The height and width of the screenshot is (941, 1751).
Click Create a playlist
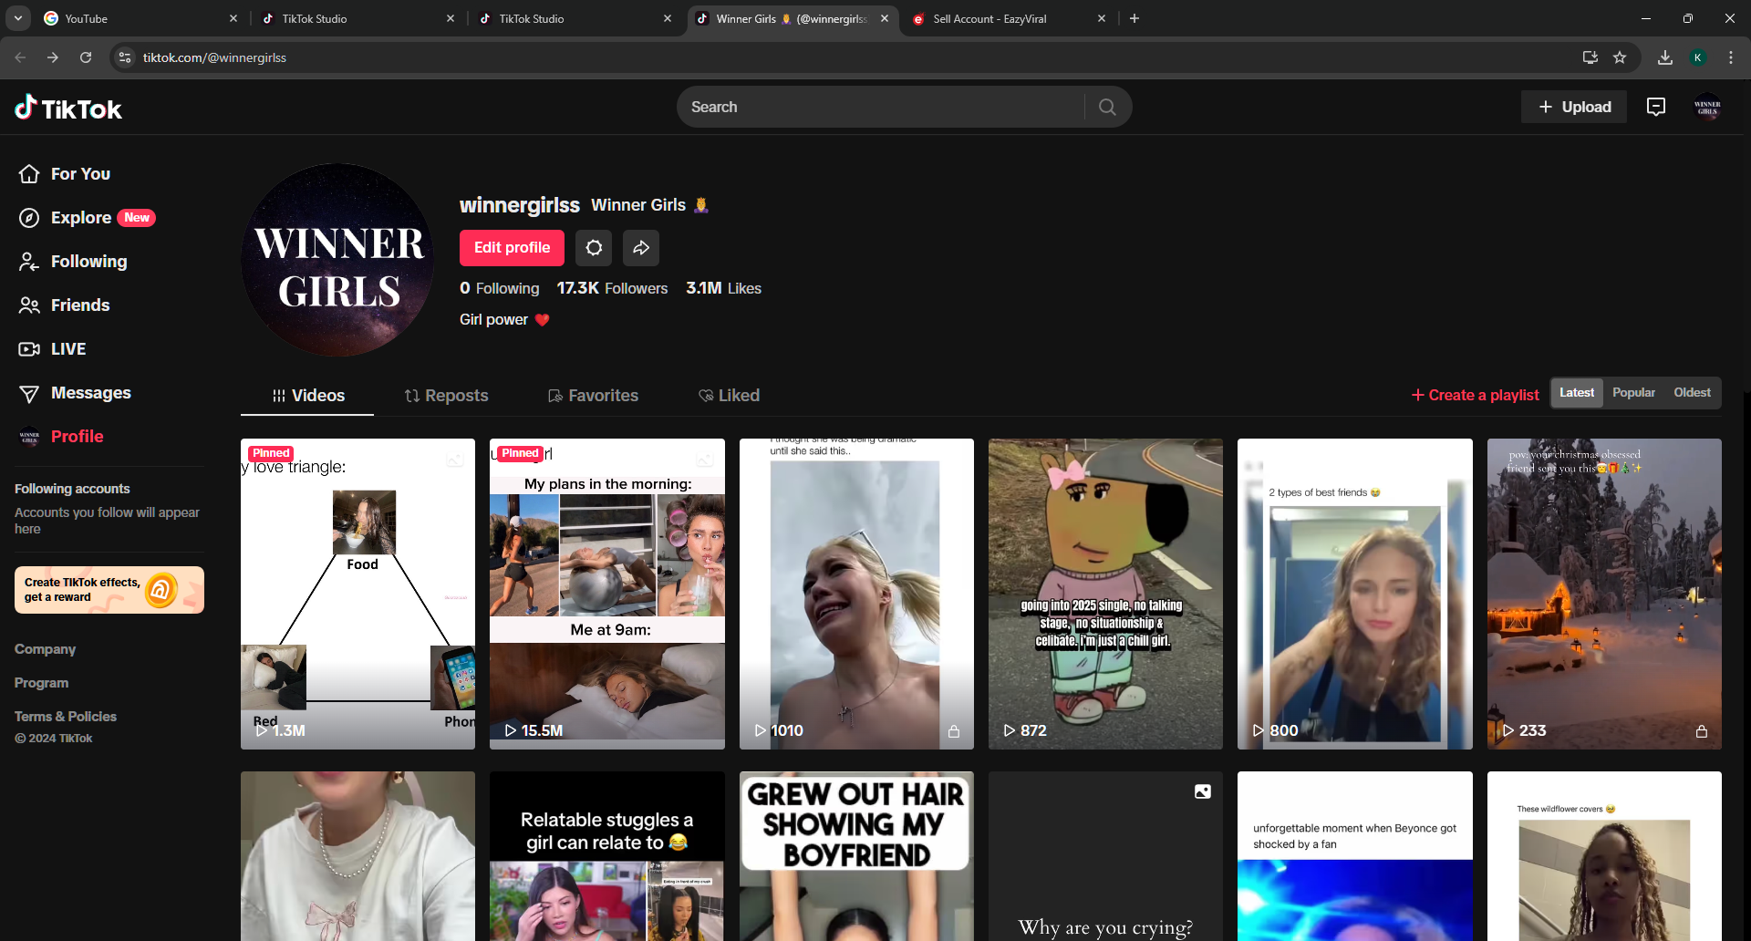click(x=1475, y=395)
